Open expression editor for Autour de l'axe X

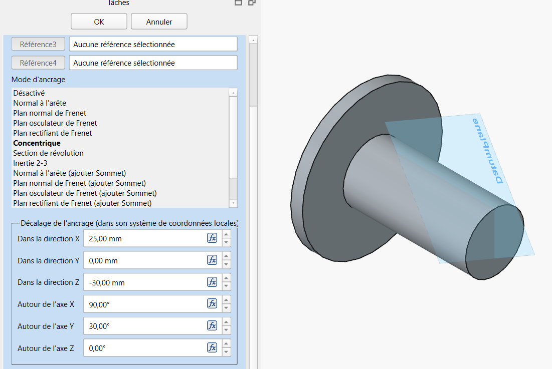click(x=212, y=304)
